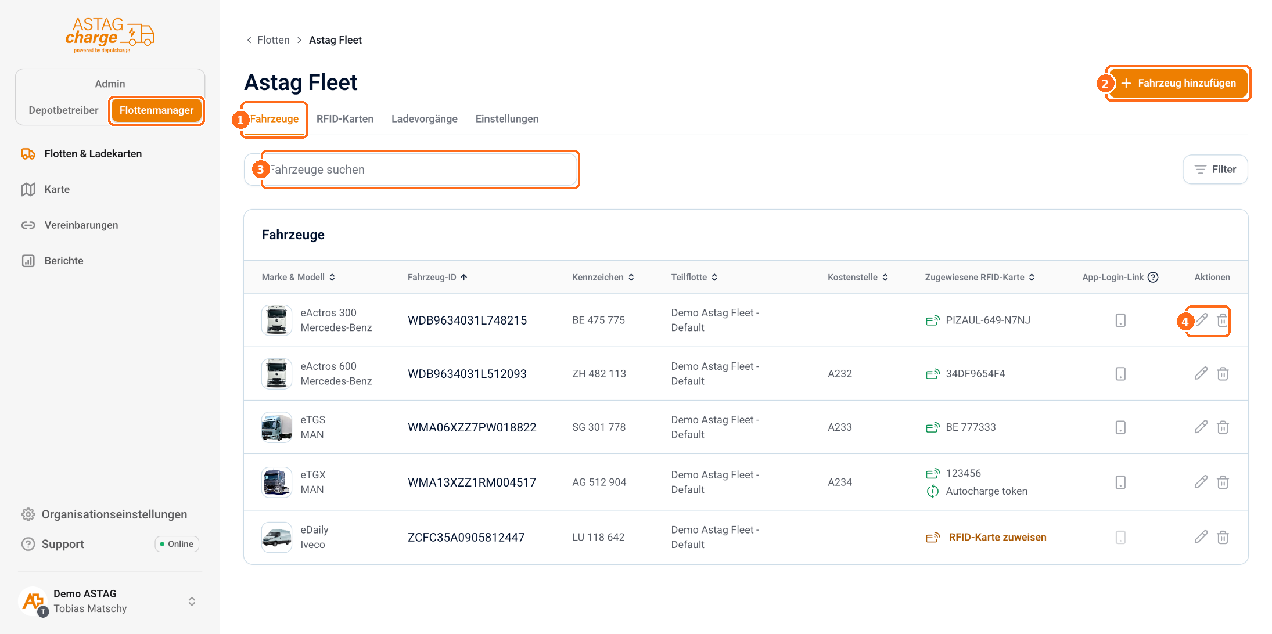This screenshot has height=634, width=1272.
Task: Click the Fahrzeuge suchen search field
Action: pyautogui.click(x=411, y=170)
